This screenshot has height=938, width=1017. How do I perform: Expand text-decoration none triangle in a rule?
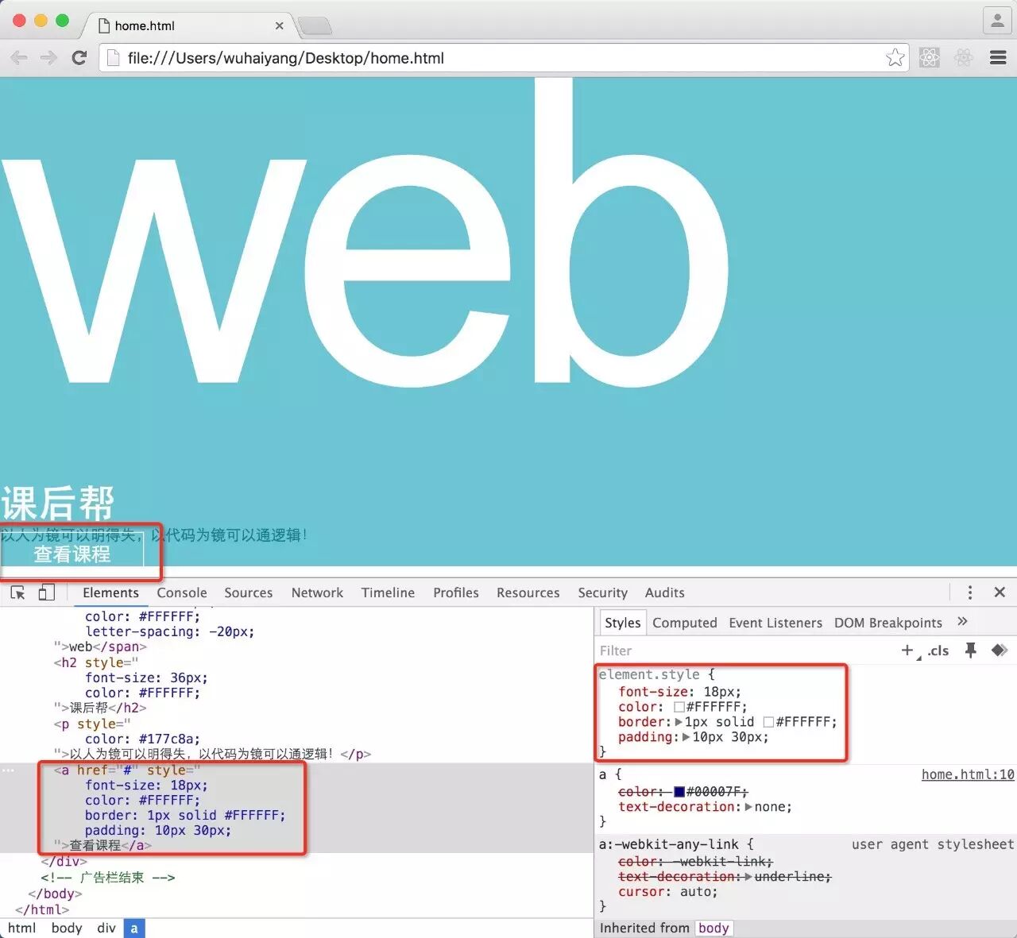[748, 807]
